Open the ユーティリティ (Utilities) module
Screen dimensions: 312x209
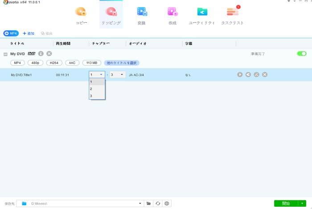(202, 15)
